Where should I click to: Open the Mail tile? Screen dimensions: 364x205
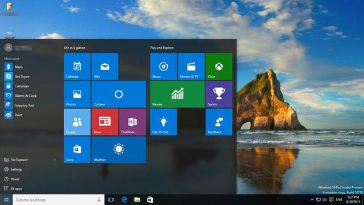pos(105,67)
